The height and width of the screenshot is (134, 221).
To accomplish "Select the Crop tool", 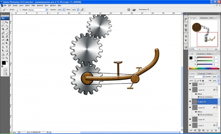I will pos(3,29).
